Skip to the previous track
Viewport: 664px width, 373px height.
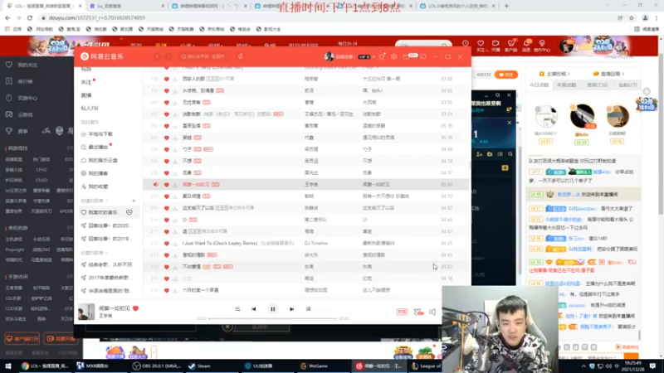point(254,309)
